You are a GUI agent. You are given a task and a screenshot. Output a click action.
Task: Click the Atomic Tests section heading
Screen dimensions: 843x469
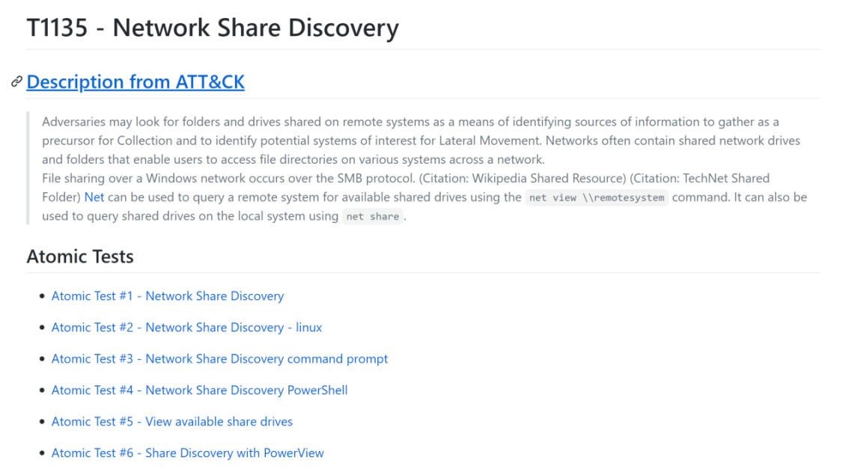click(x=80, y=257)
